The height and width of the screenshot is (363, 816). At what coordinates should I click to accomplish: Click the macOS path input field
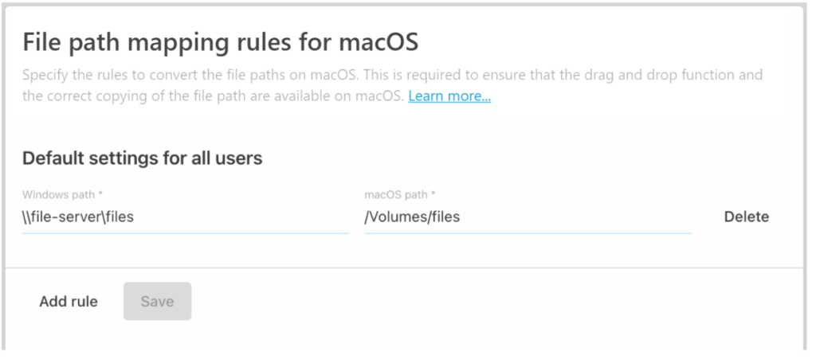pyautogui.click(x=528, y=217)
